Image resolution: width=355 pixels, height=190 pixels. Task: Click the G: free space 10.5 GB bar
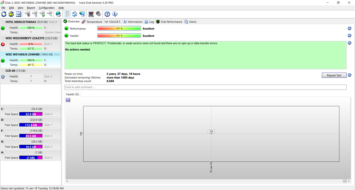pos(31,147)
